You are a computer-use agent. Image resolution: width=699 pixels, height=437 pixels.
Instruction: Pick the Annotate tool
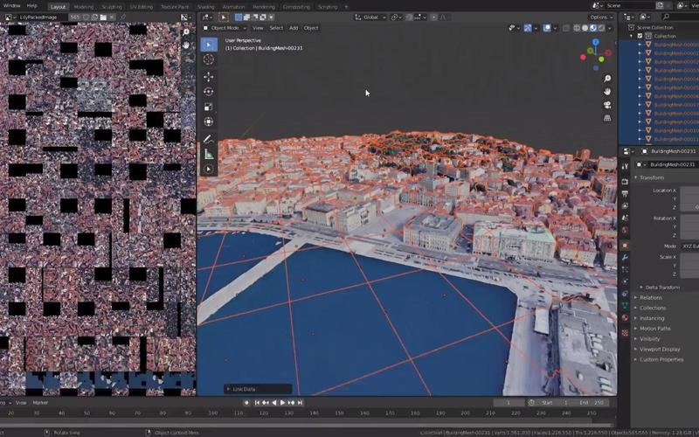[x=208, y=139]
